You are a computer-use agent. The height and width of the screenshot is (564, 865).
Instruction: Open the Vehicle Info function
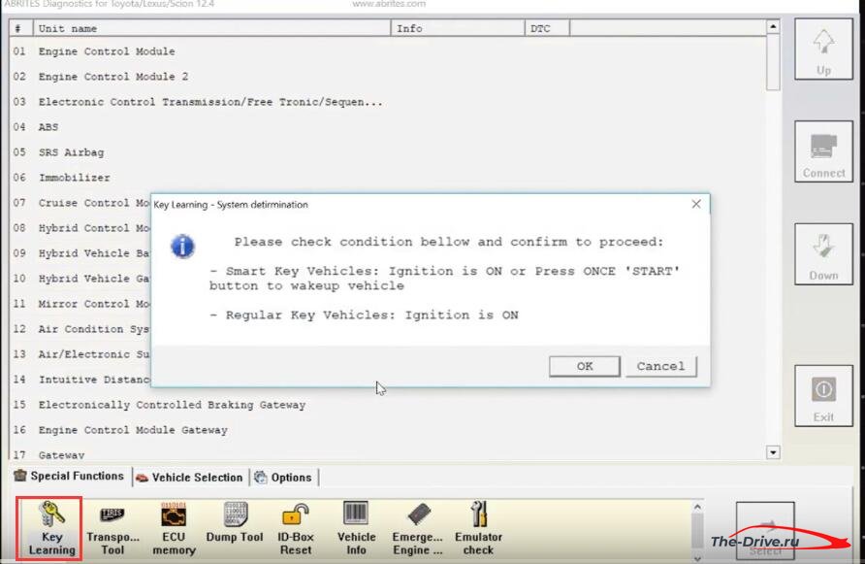(356, 528)
